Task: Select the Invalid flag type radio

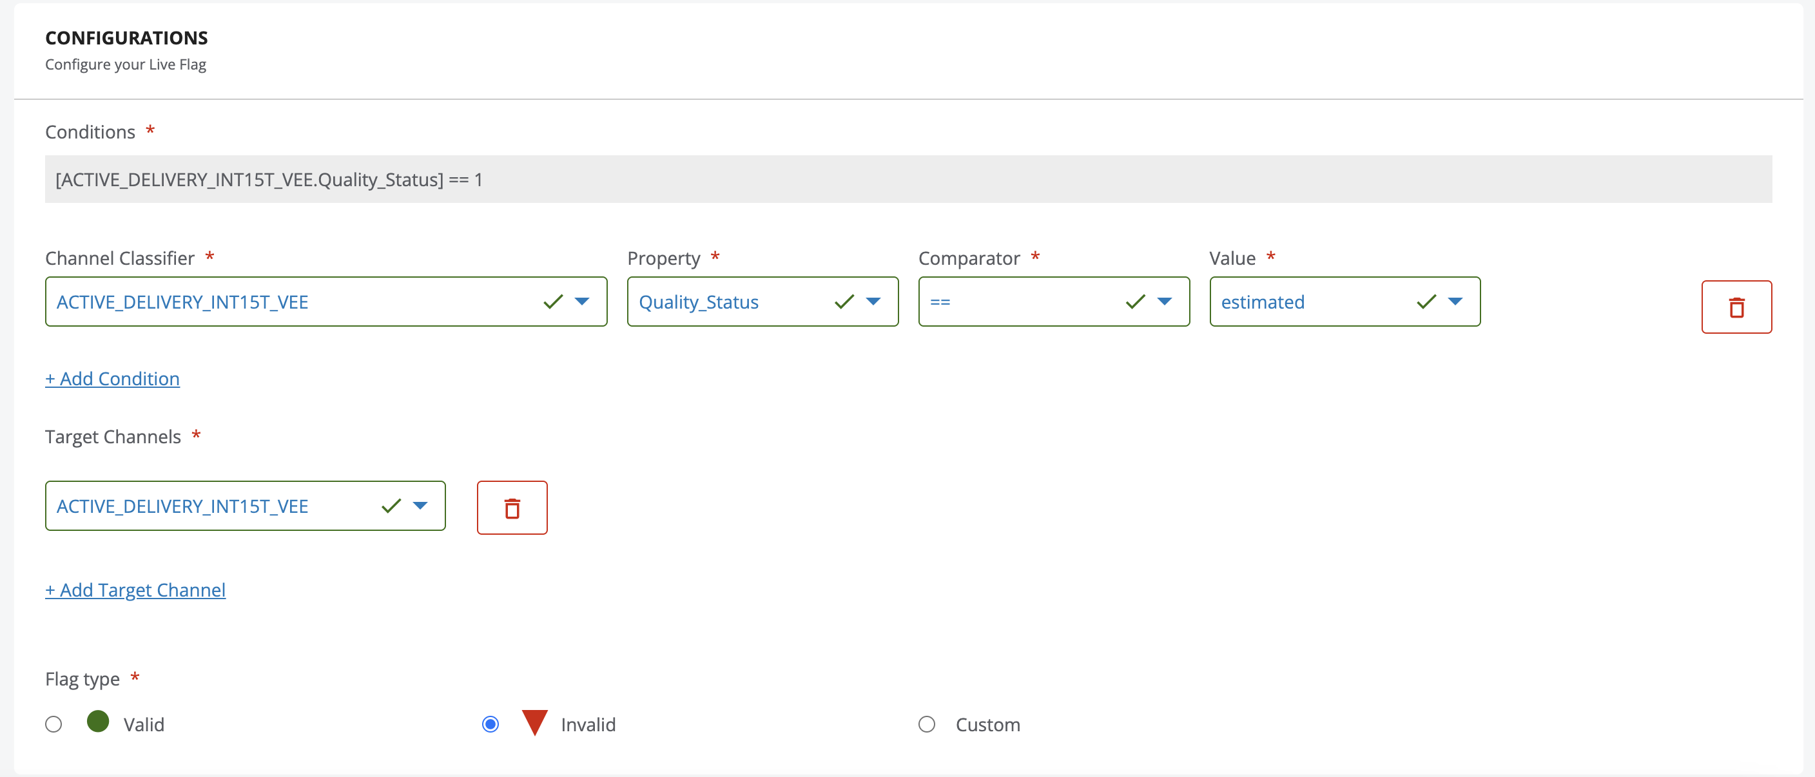Action: point(490,724)
